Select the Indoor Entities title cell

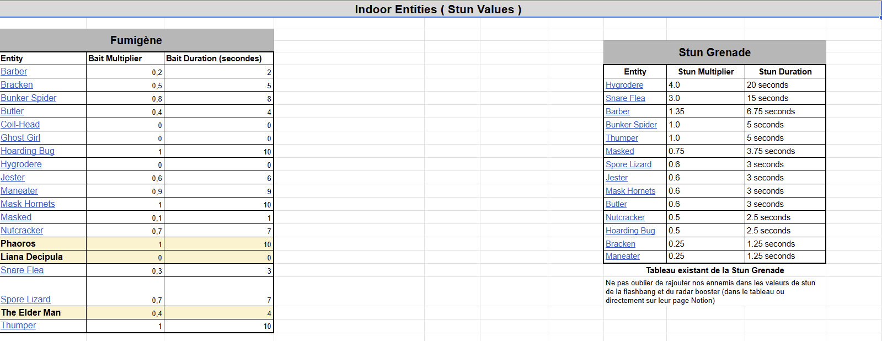[439, 9]
